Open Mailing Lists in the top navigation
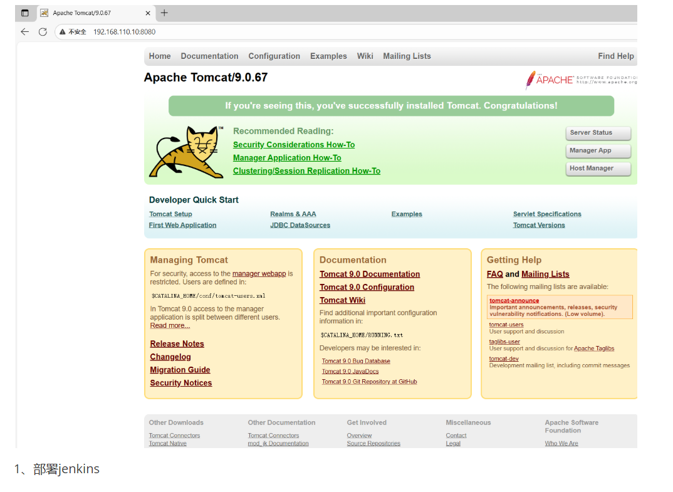The height and width of the screenshot is (492, 673). point(407,56)
